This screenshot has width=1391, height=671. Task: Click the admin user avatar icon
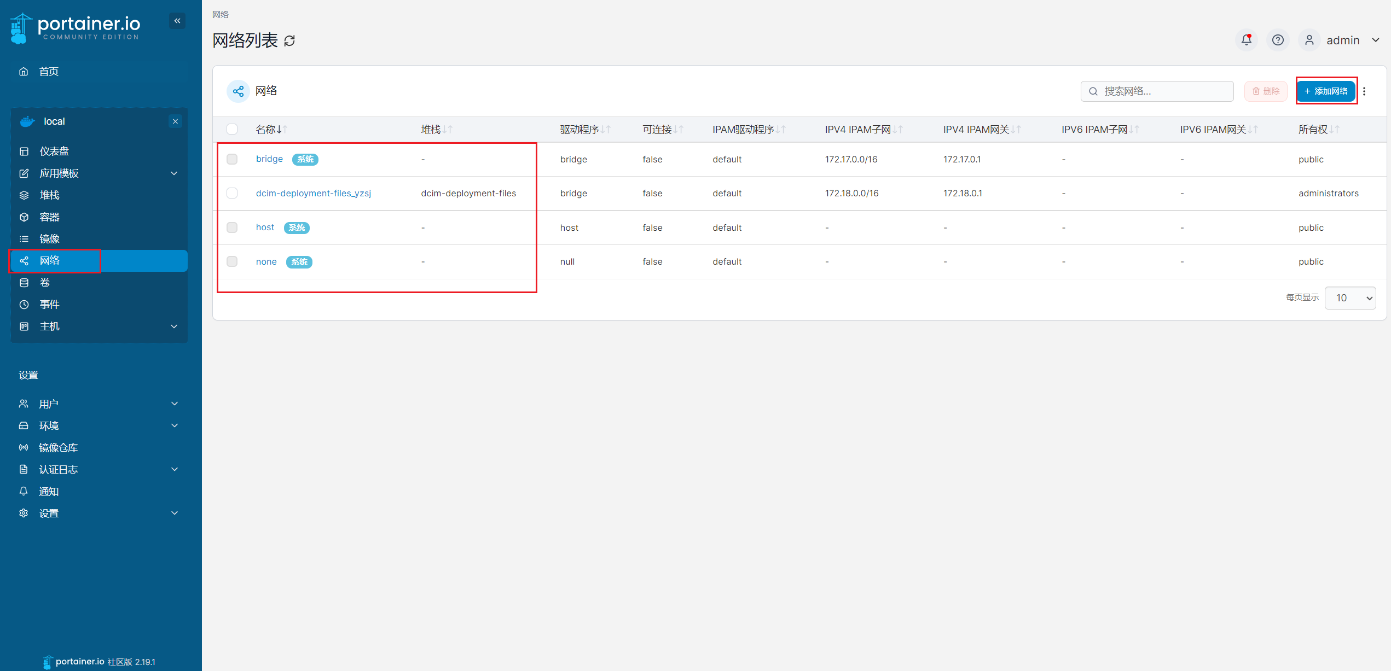pyautogui.click(x=1309, y=40)
